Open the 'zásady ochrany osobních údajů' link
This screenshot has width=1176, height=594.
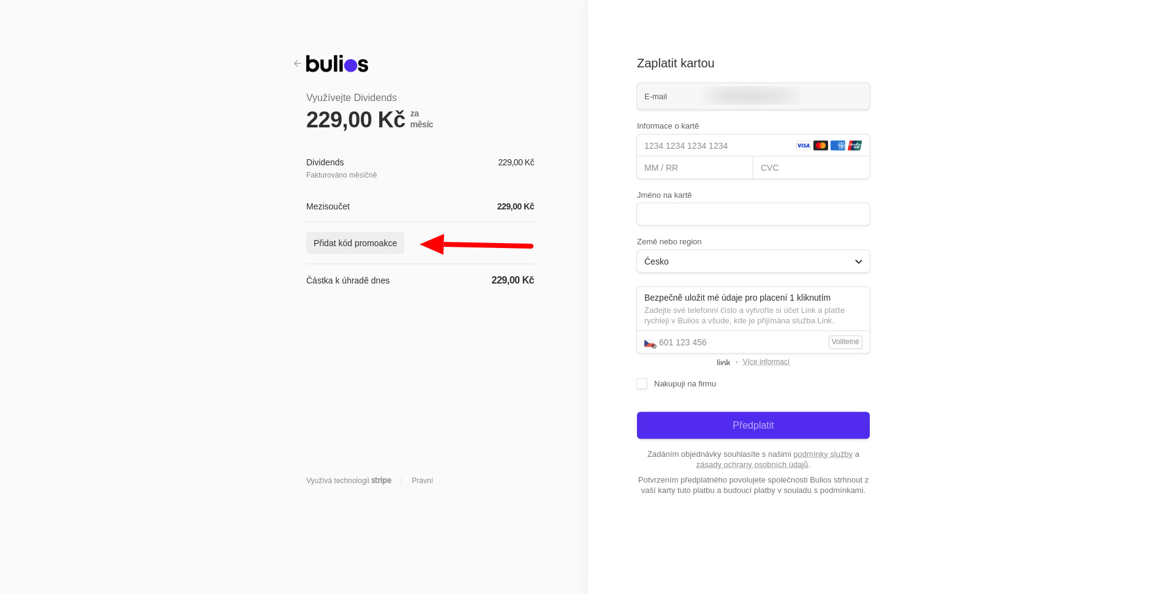click(752, 465)
